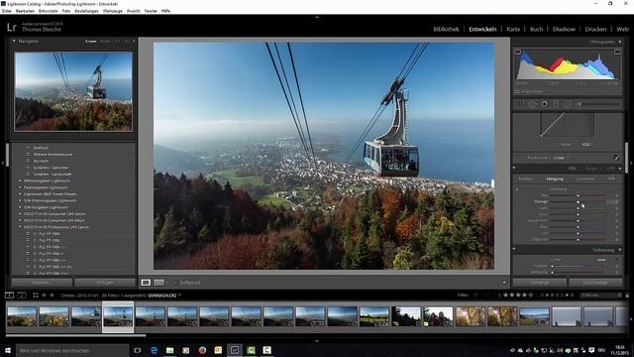Viewport: 634px width, 357px height.
Task: Select the Farbton tab in HSL
Action: point(526,178)
